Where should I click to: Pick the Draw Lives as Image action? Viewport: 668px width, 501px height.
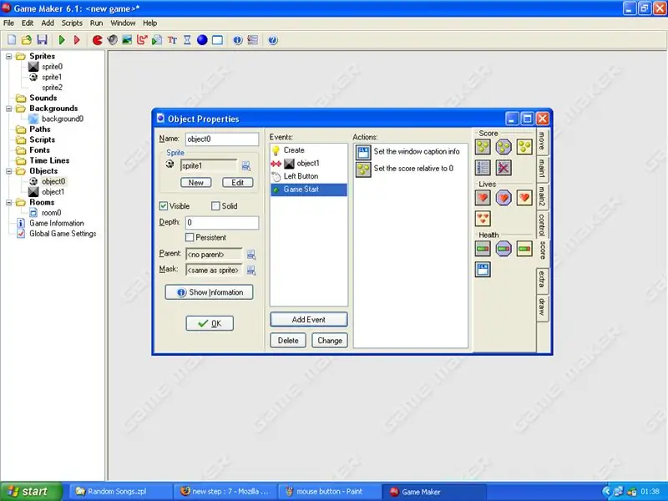(483, 219)
